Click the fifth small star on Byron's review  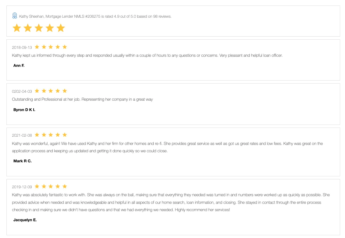click(x=64, y=91)
